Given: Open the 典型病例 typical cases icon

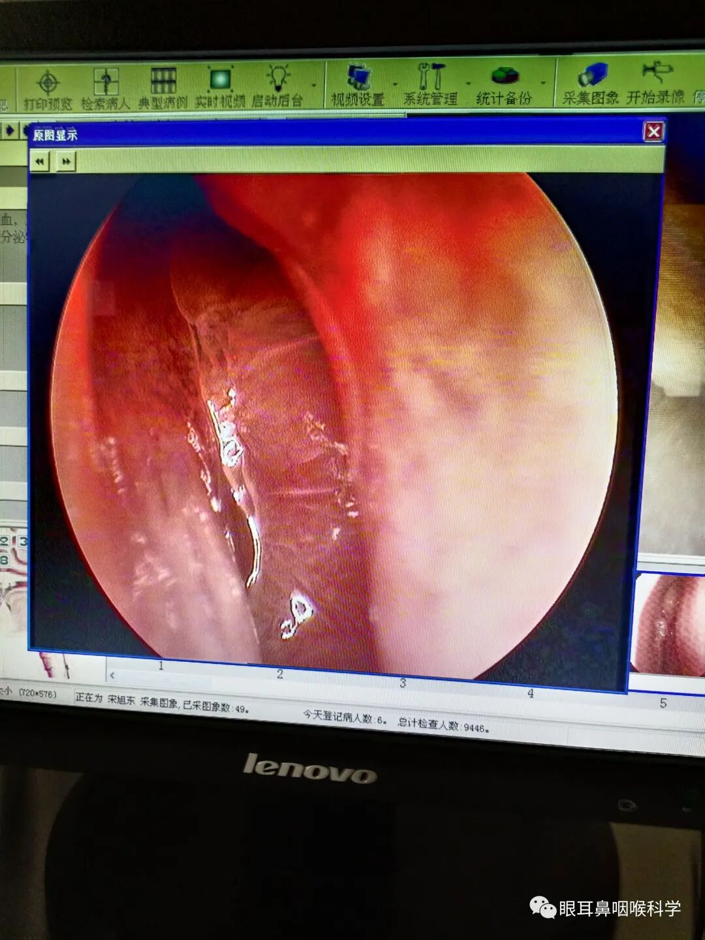Looking at the screenshot, I should (x=163, y=88).
